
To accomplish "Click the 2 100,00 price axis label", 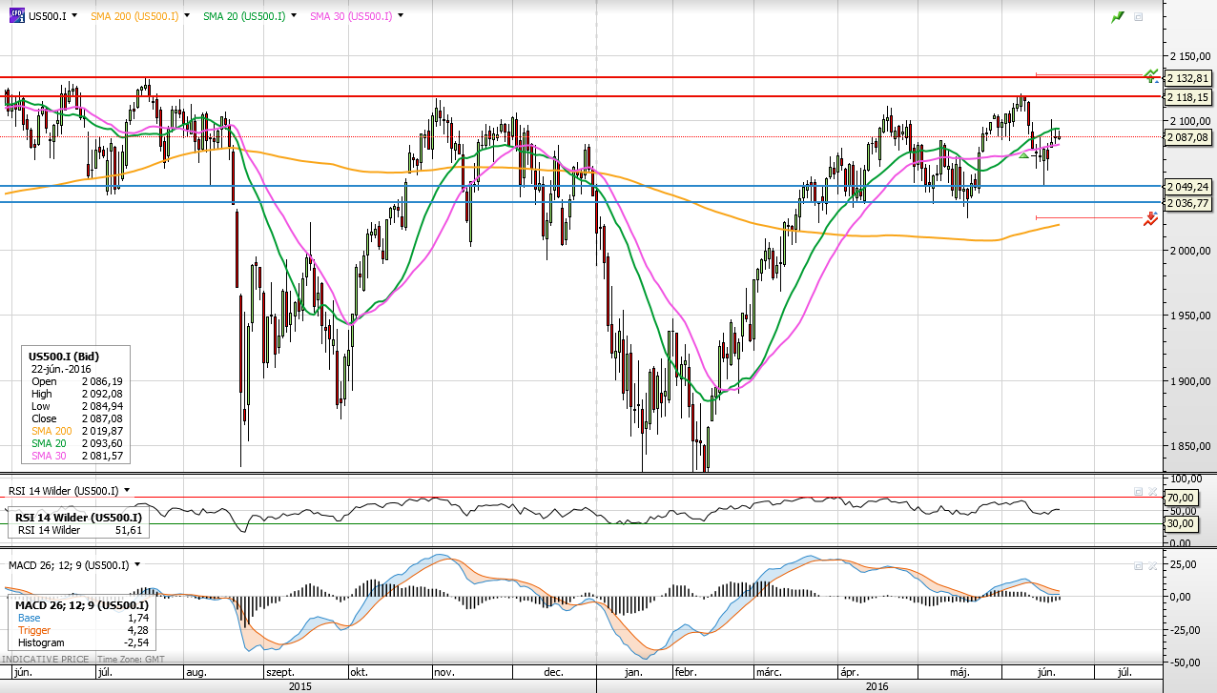I will point(1190,121).
